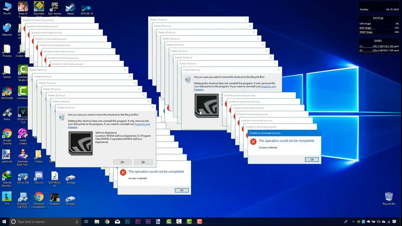Open the Steam desktop shortcut
This screenshot has height=226, width=402.
pyautogui.click(x=70, y=8)
